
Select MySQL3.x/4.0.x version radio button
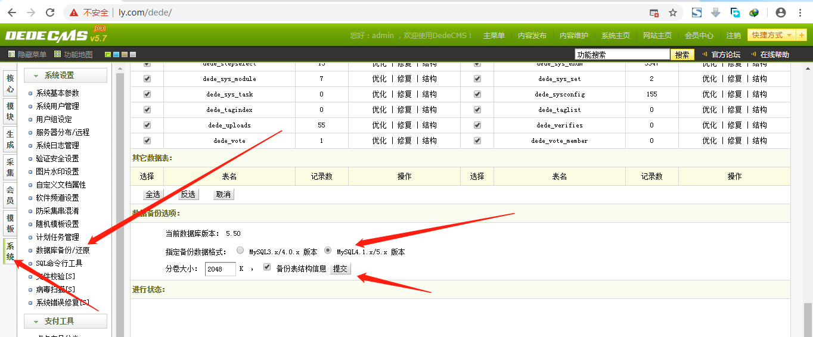(240, 251)
